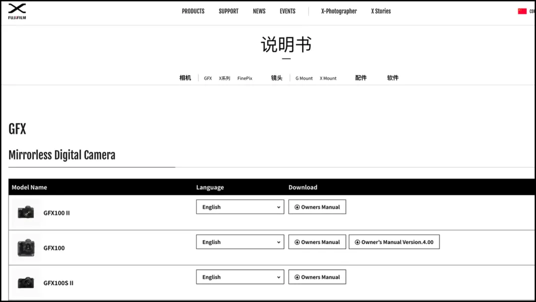Click the GFX100 camera thumbnail
The width and height of the screenshot is (536, 302).
click(26, 248)
